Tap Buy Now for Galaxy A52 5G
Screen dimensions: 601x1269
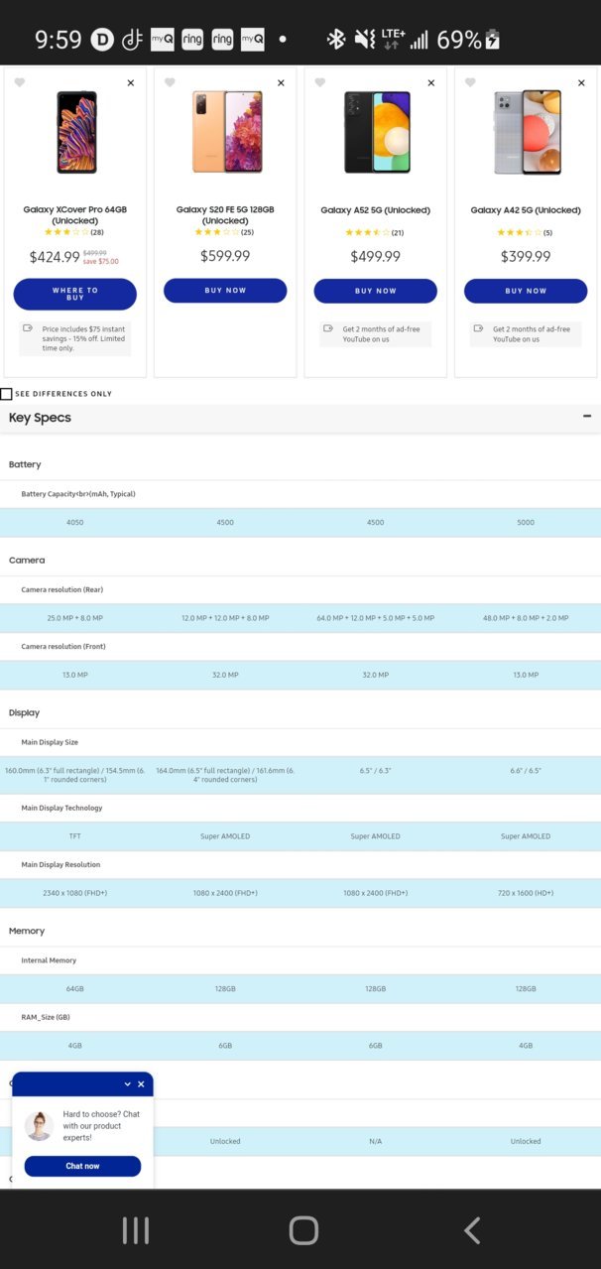pos(376,291)
